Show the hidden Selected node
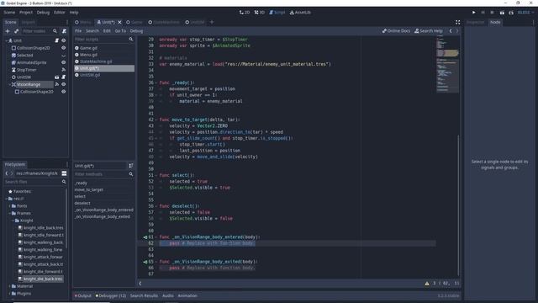The image size is (538, 303). (64, 56)
